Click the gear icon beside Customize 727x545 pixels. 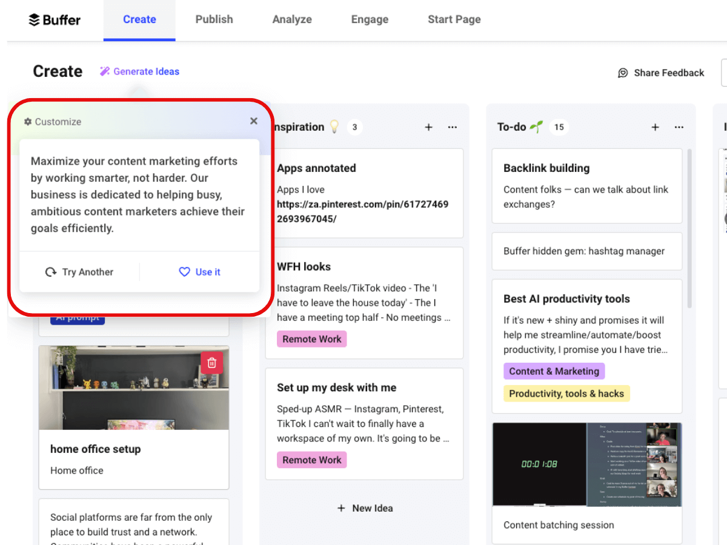[x=27, y=121]
